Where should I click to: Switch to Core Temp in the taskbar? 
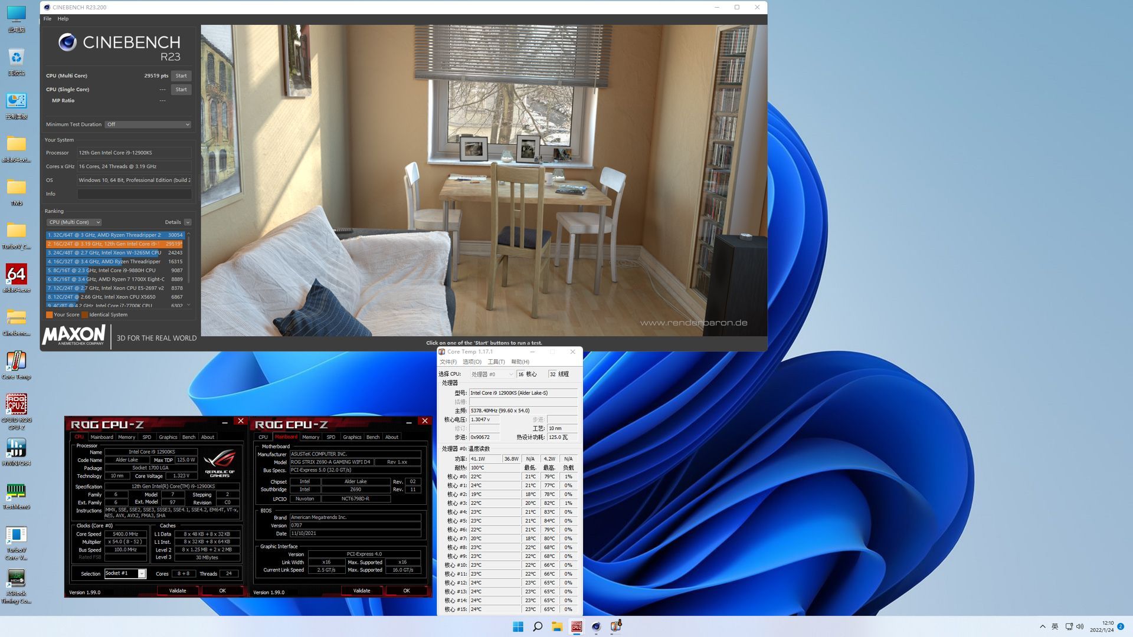(615, 626)
